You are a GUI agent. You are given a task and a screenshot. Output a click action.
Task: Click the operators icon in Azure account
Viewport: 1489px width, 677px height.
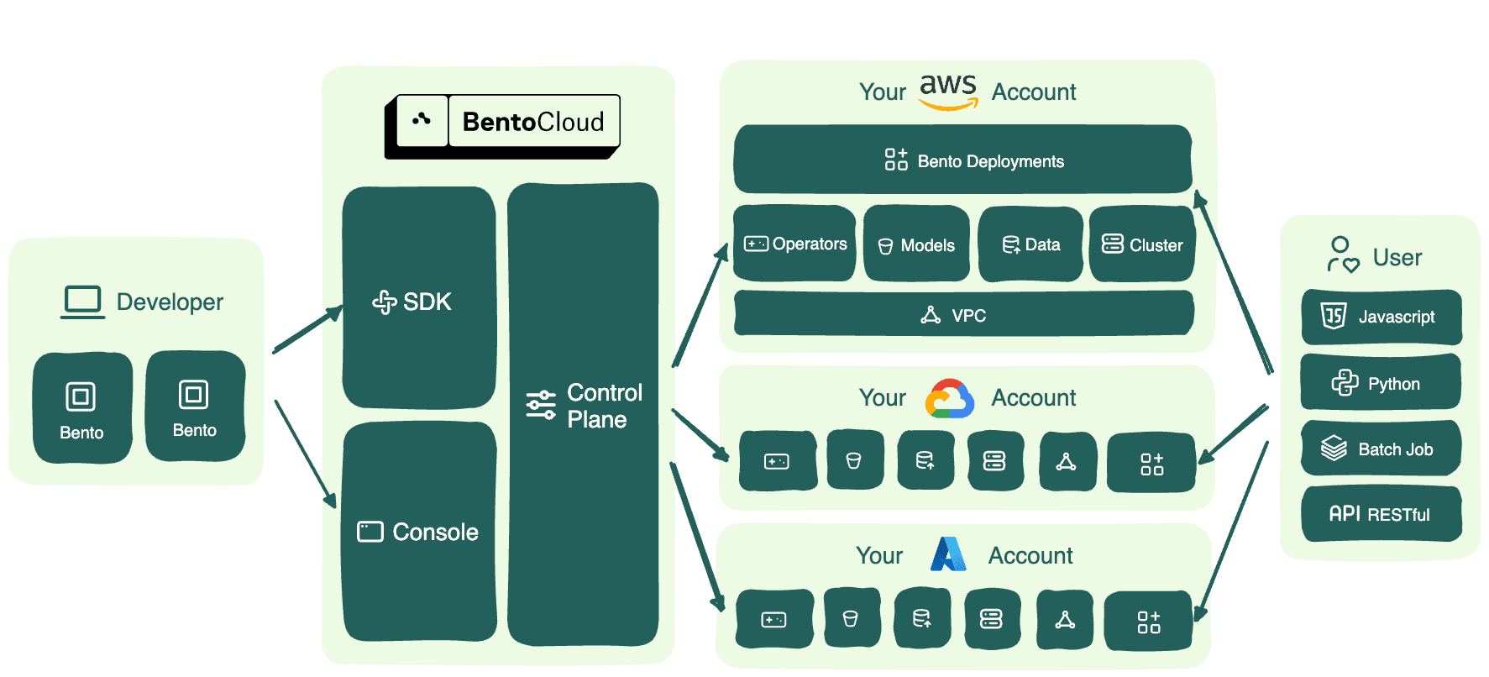[773, 620]
